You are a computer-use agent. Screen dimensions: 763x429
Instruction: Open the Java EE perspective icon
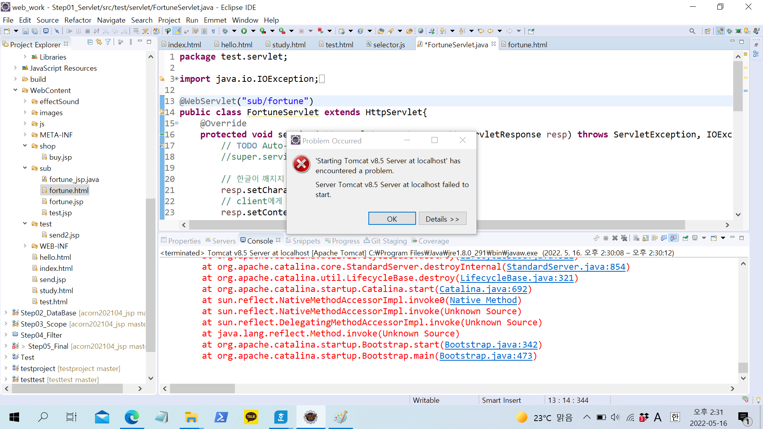coord(720,31)
